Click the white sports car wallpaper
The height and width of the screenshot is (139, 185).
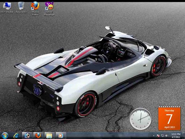92,71
